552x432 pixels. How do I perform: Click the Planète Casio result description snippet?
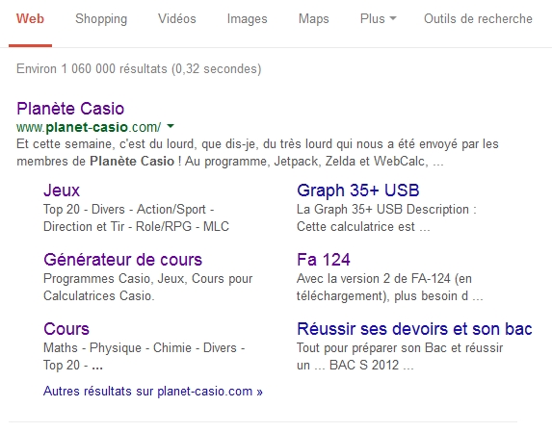pyautogui.click(x=257, y=153)
